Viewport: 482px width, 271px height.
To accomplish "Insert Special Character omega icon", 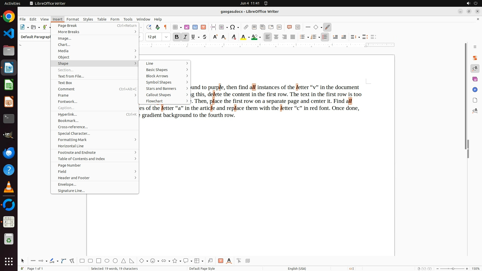I will 232,27.
